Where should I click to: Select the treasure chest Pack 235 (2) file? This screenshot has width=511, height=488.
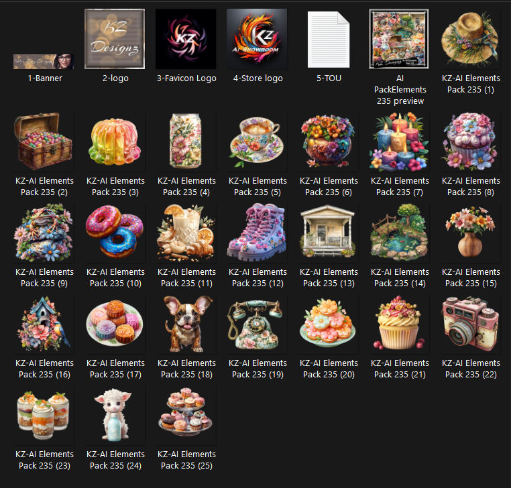click(x=44, y=141)
